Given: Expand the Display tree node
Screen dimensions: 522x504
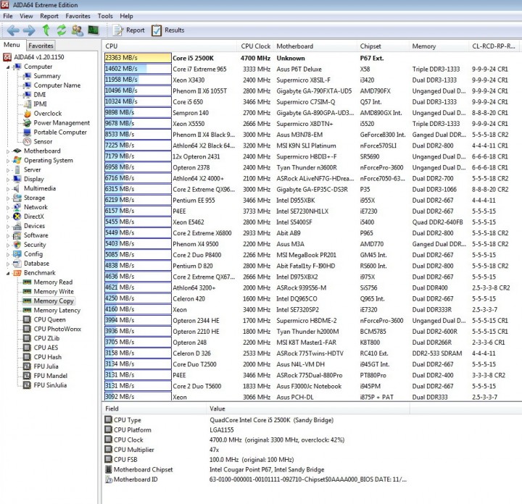Looking at the screenshot, I should (x=8, y=180).
